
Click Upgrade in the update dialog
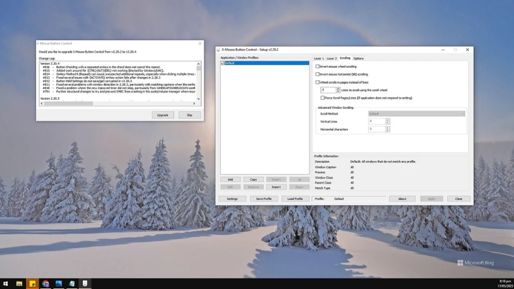[163, 115]
